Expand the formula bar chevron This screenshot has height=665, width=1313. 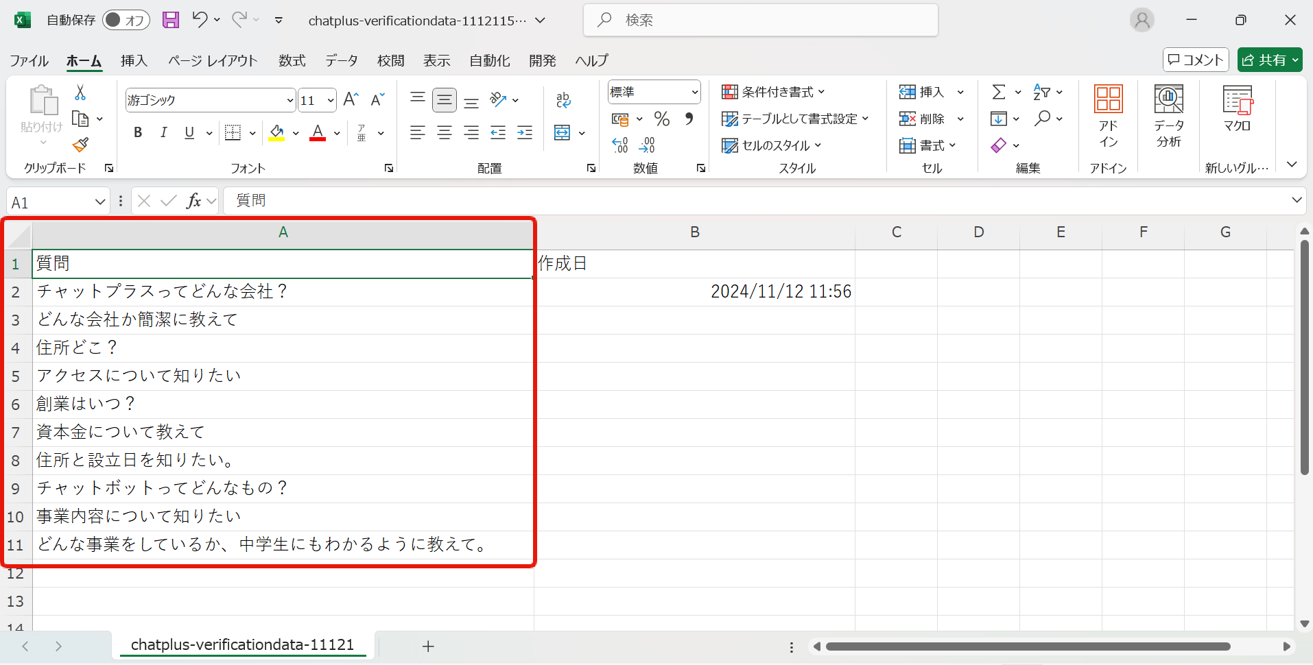pos(1297,200)
